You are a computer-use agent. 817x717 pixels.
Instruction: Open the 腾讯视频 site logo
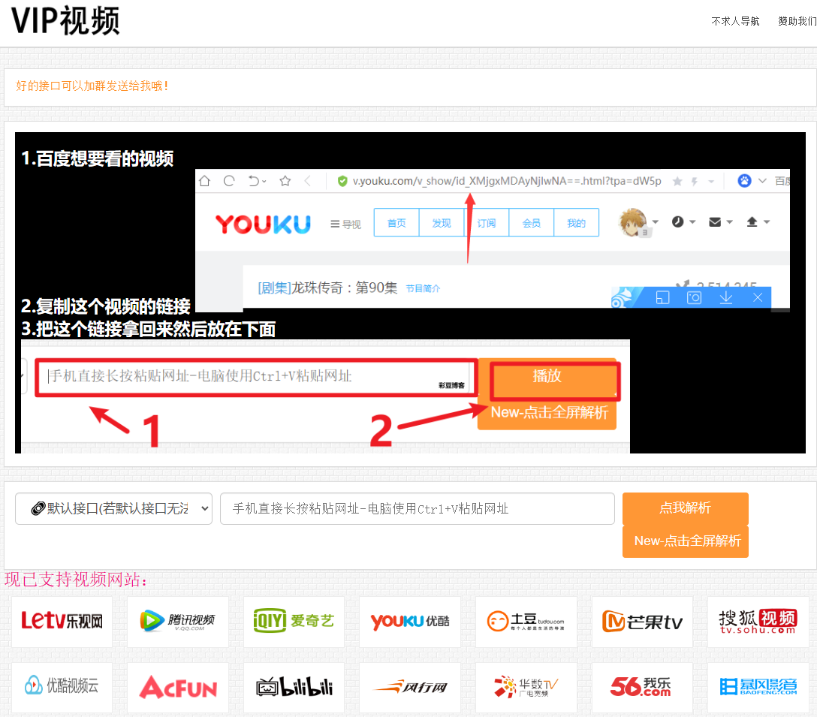click(177, 622)
